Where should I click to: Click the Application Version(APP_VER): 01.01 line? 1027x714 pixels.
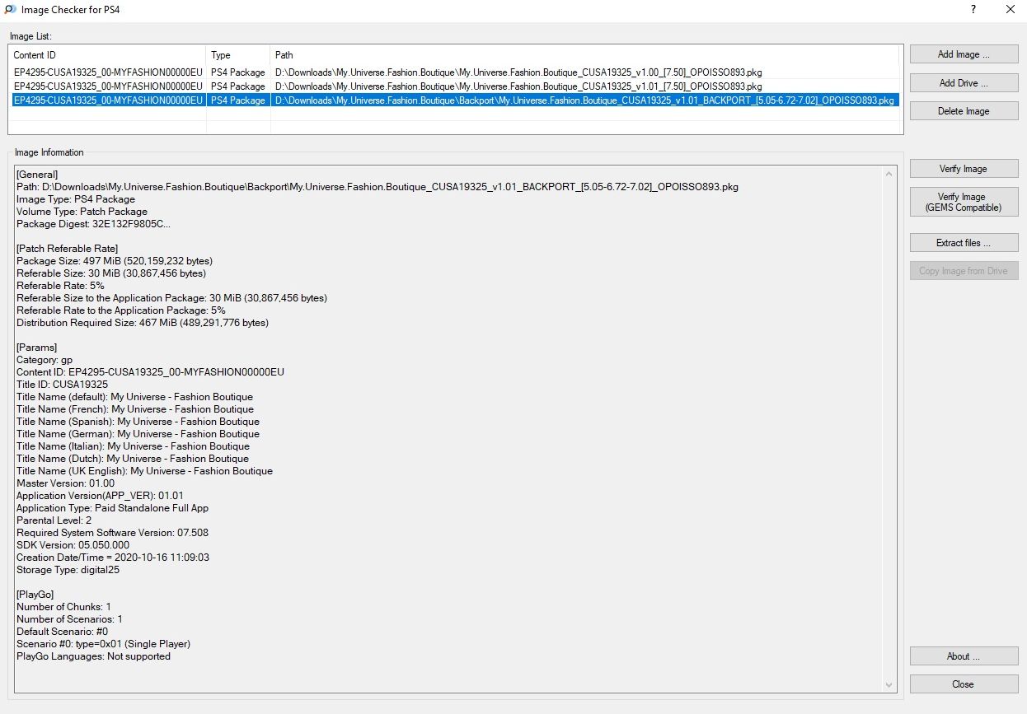(x=100, y=496)
